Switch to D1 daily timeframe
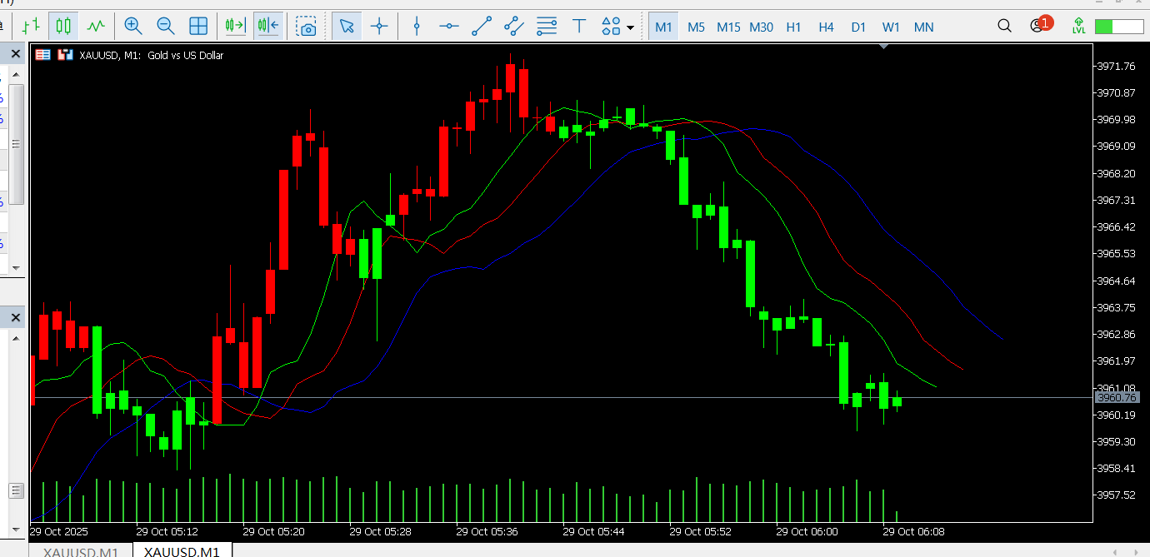This screenshot has width=1150, height=557. [x=858, y=27]
